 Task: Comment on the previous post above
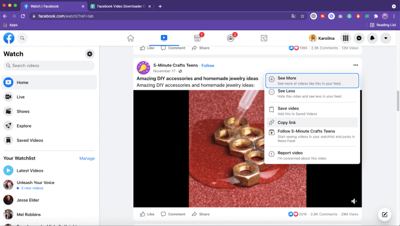tap(173, 48)
